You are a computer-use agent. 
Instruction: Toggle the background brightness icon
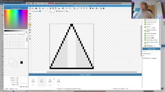coord(90,8)
